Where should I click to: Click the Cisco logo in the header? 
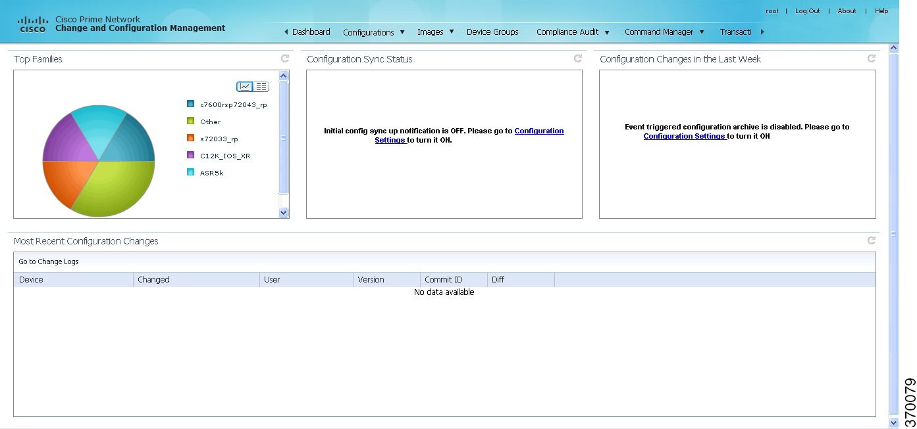tap(32, 24)
